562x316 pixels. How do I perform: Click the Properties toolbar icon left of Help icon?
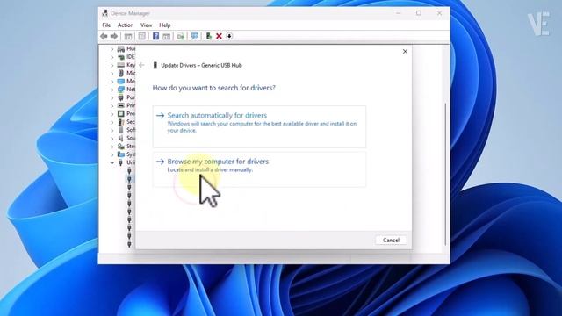(x=142, y=36)
